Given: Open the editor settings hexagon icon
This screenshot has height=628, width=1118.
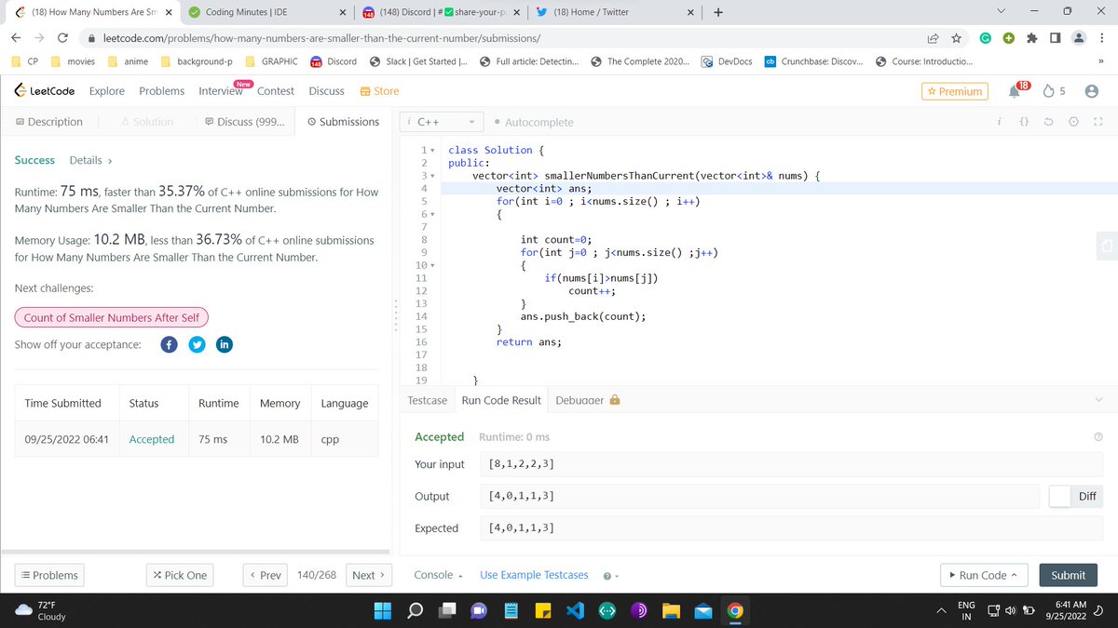Looking at the screenshot, I should click(x=1072, y=122).
